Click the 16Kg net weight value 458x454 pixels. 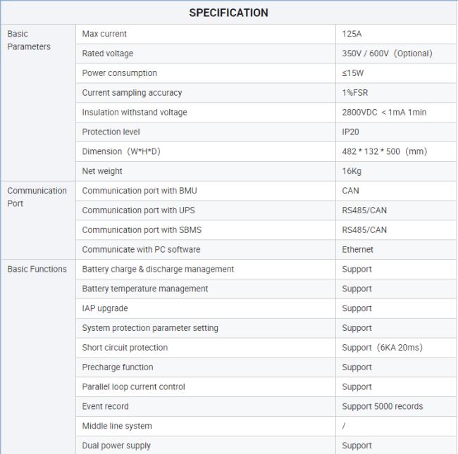pyautogui.click(x=352, y=171)
